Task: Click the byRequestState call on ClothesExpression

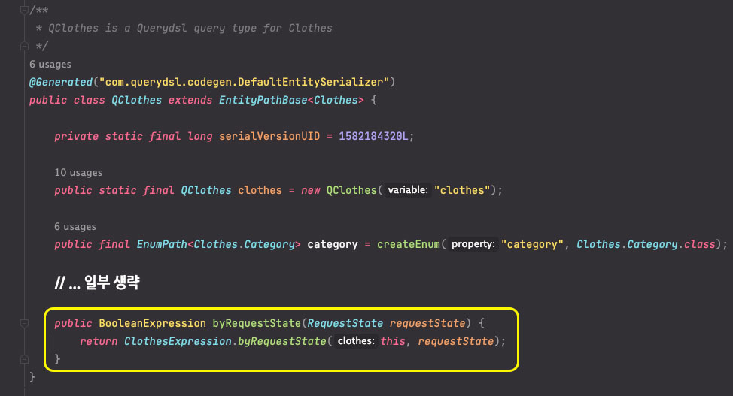Action: point(282,342)
